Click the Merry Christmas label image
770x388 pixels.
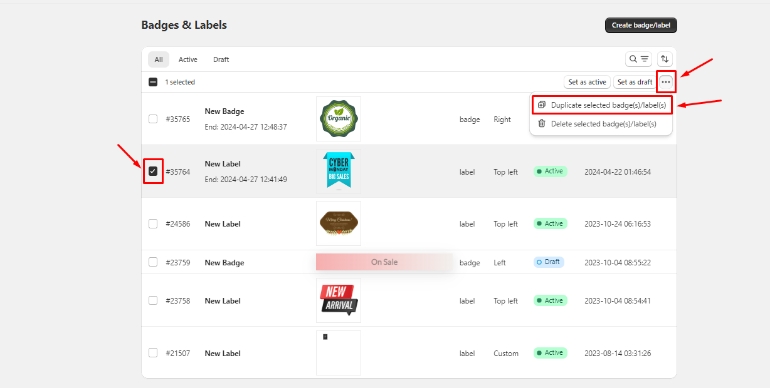tap(339, 223)
